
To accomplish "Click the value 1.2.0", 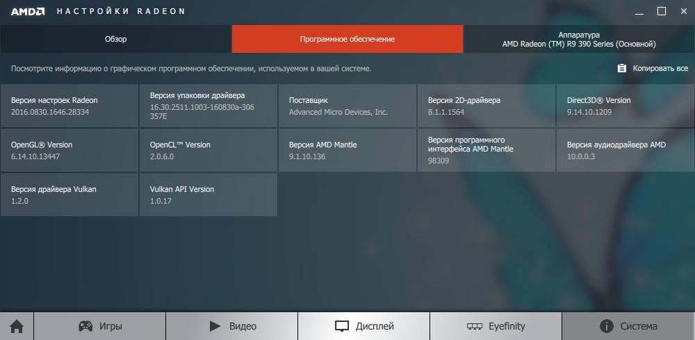I will [20, 201].
